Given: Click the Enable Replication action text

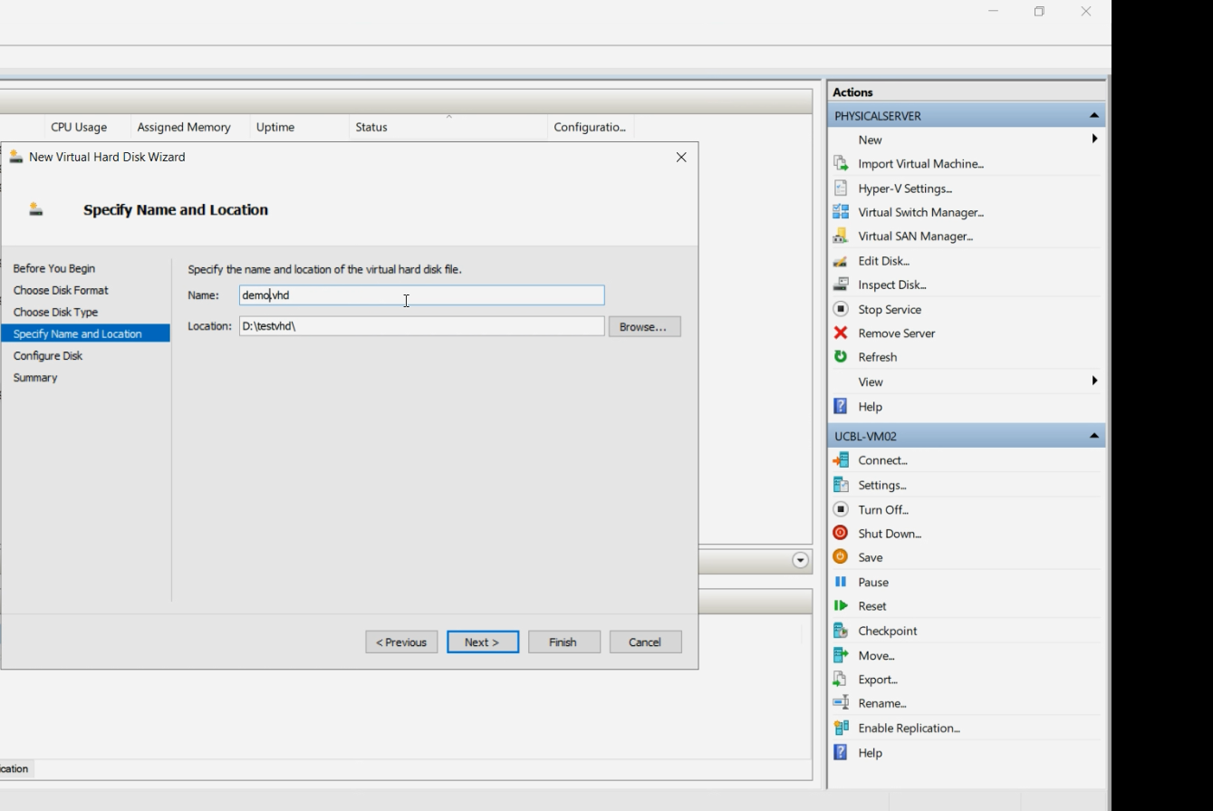Looking at the screenshot, I should (909, 728).
